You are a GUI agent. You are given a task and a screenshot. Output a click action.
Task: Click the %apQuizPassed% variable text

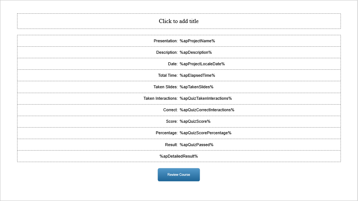click(196, 145)
